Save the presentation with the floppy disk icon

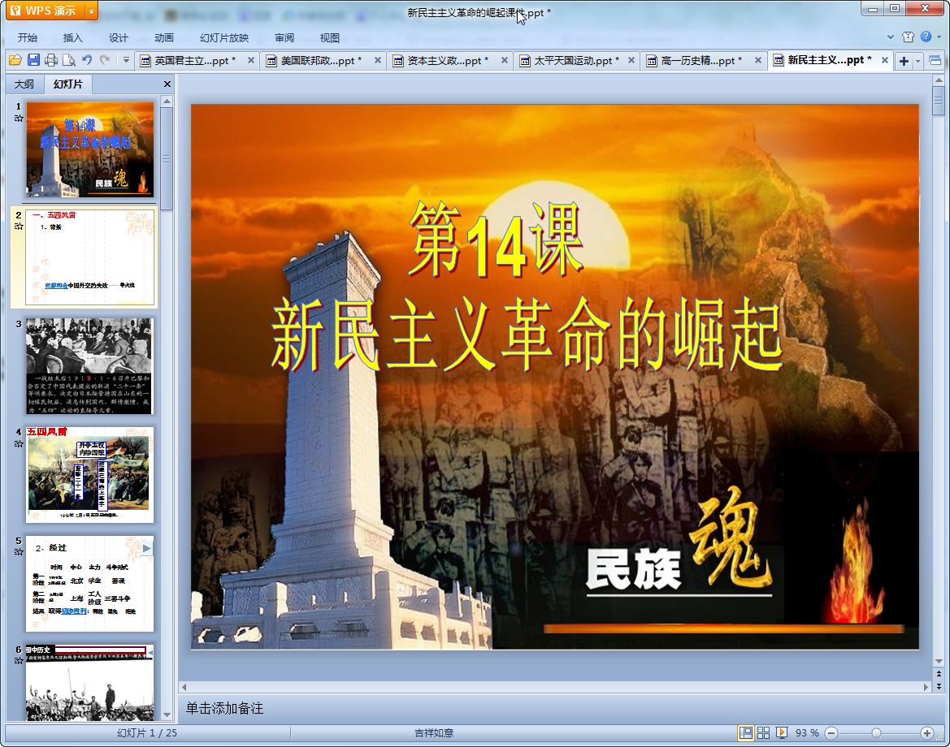coord(33,60)
